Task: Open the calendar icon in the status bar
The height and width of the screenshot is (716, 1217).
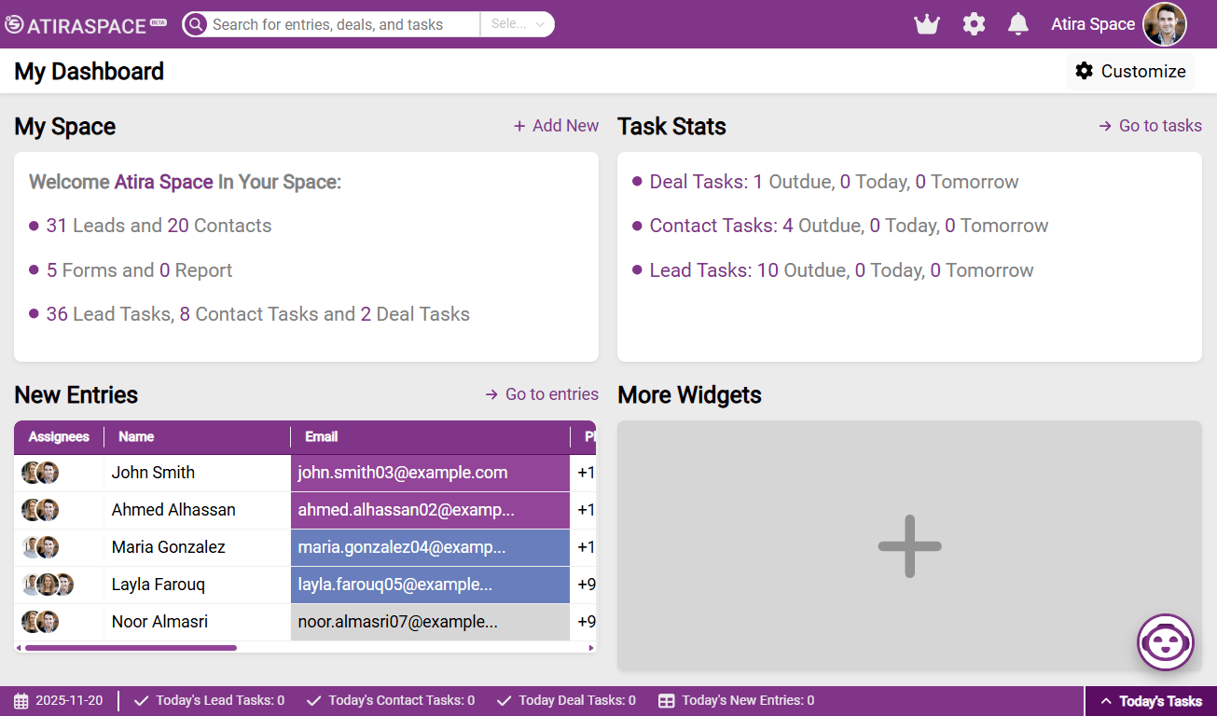Action: 21,700
